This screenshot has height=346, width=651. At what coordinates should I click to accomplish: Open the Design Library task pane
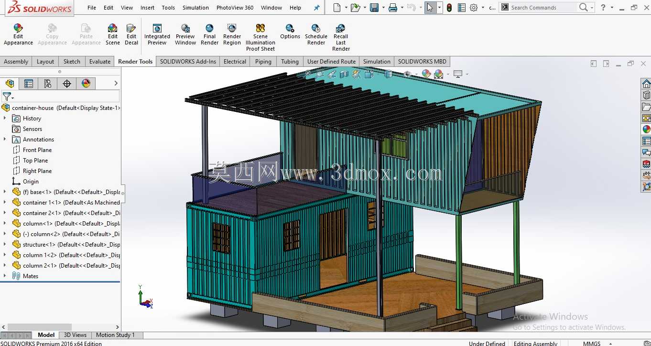[646, 96]
